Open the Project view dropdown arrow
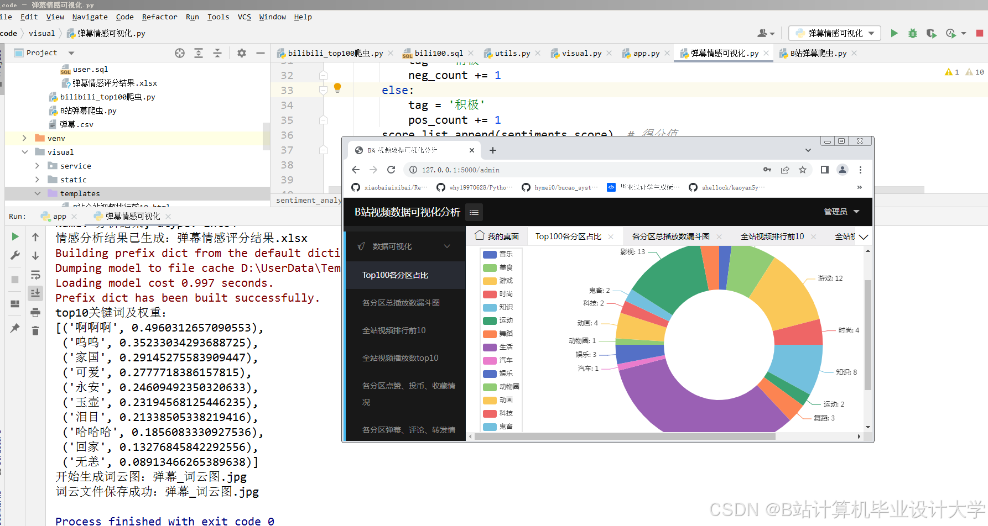This screenshot has height=526, width=988. point(71,53)
